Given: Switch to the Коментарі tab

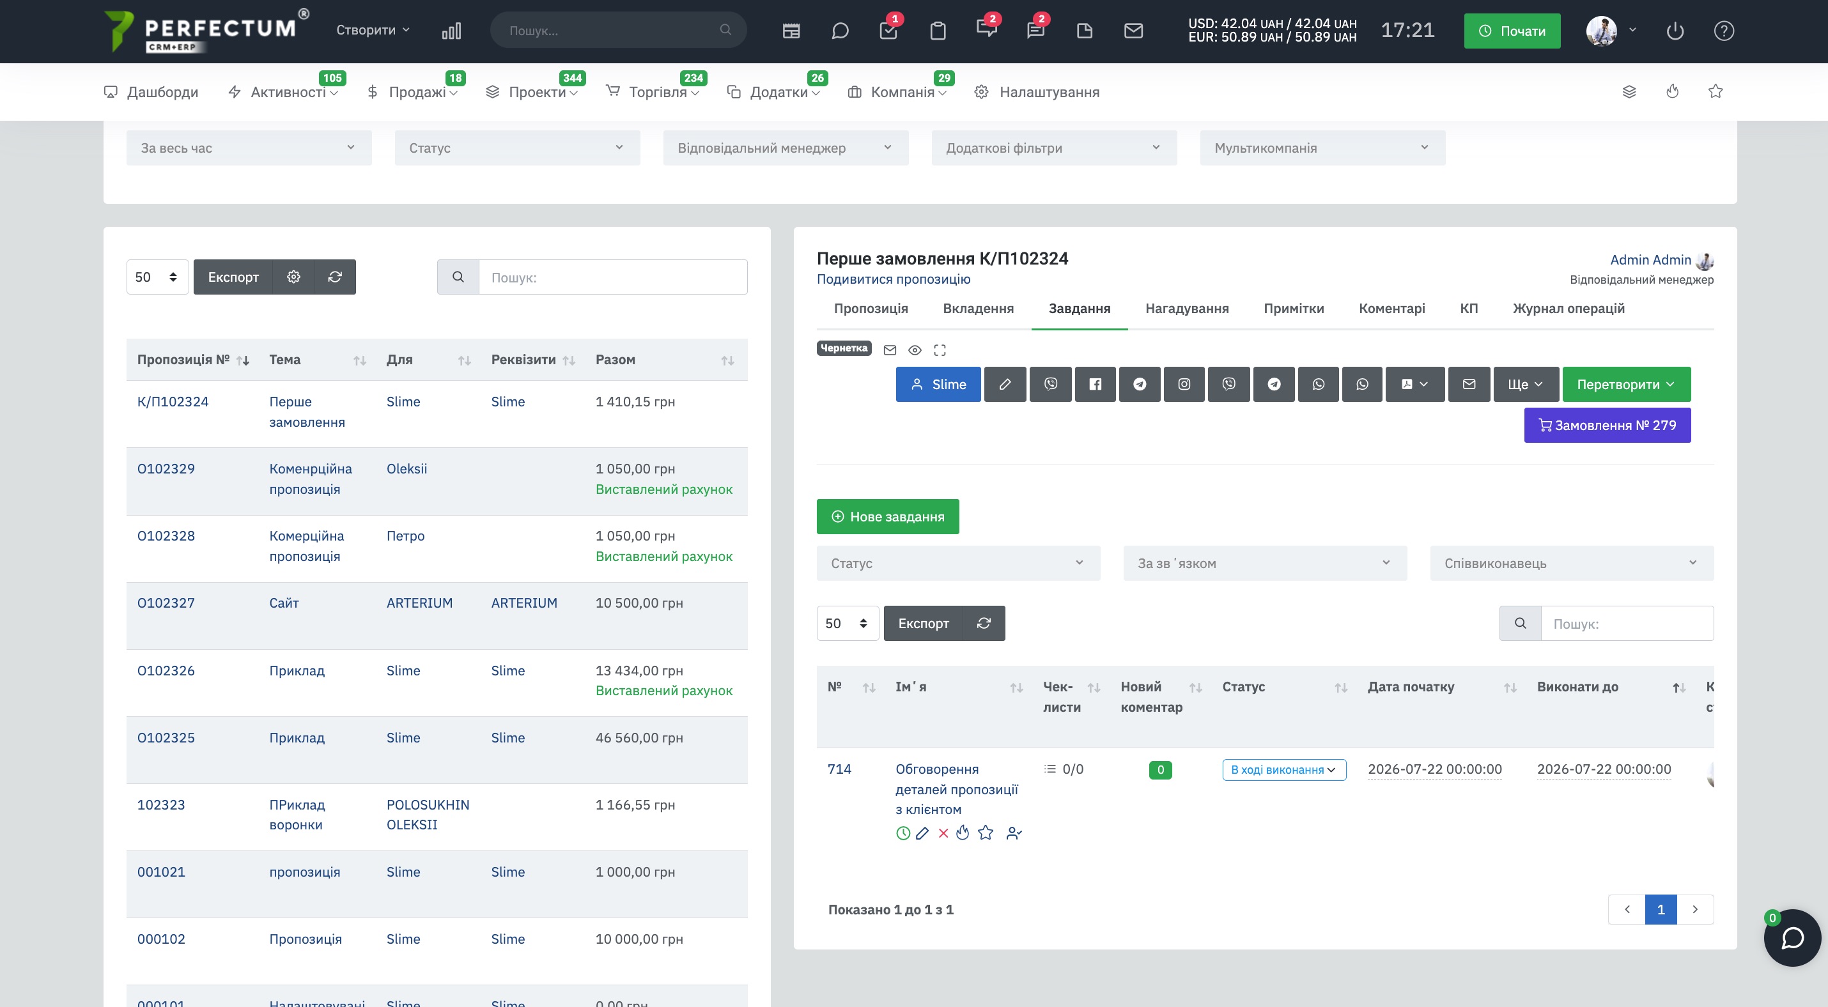Looking at the screenshot, I should 1391,309.
